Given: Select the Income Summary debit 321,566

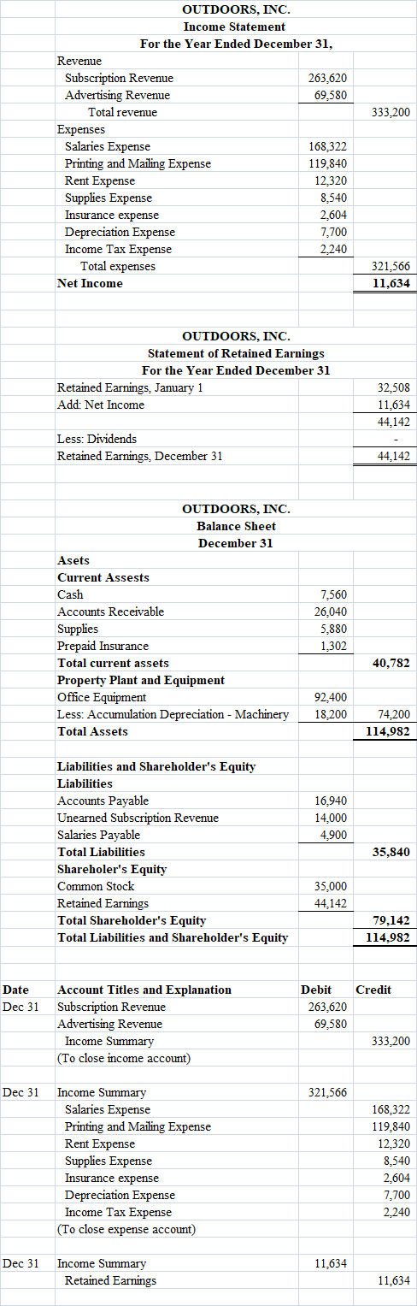Looking at the screenshot, I should tap(328, 1092).
